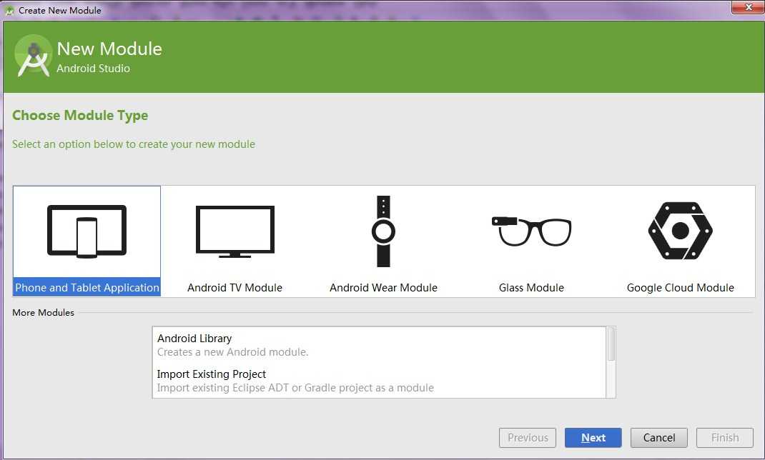Click the Android Studio logo in header

tap(33, 56)
